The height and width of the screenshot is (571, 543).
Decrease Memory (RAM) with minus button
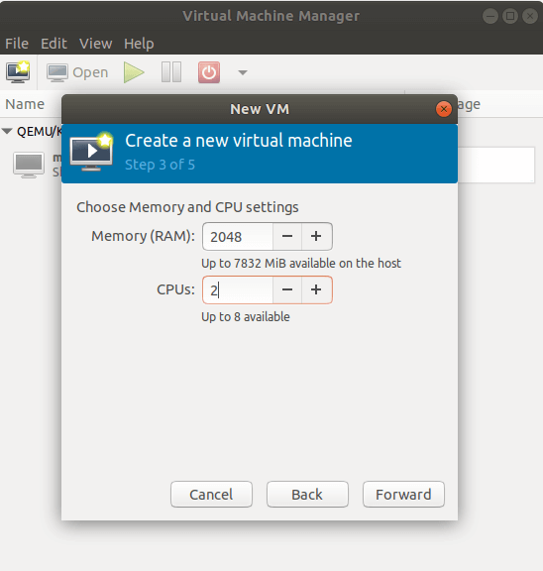[287, 237]
